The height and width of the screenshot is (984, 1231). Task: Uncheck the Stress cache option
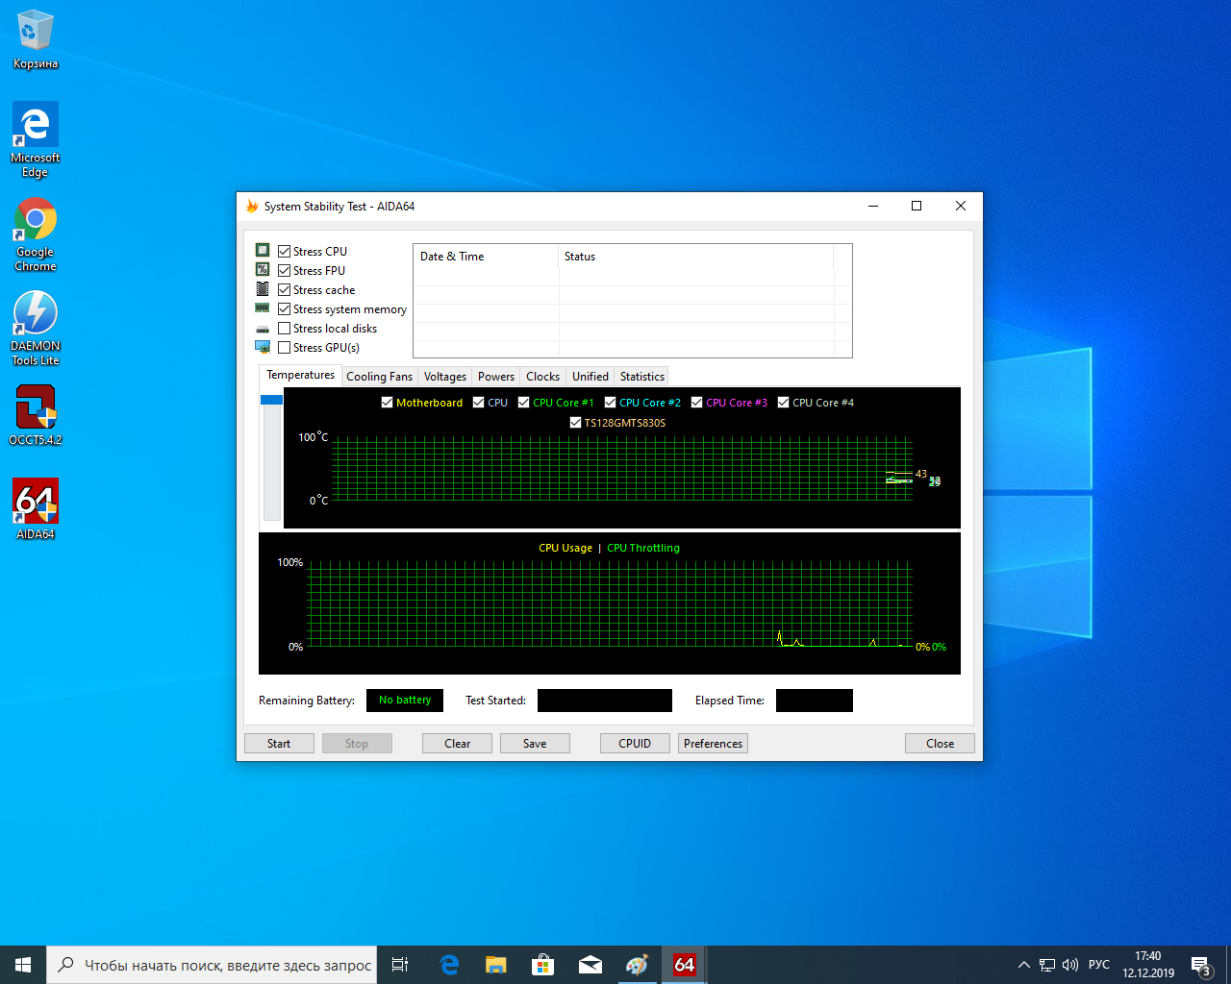pyautogui.click(x=284, y=289)
